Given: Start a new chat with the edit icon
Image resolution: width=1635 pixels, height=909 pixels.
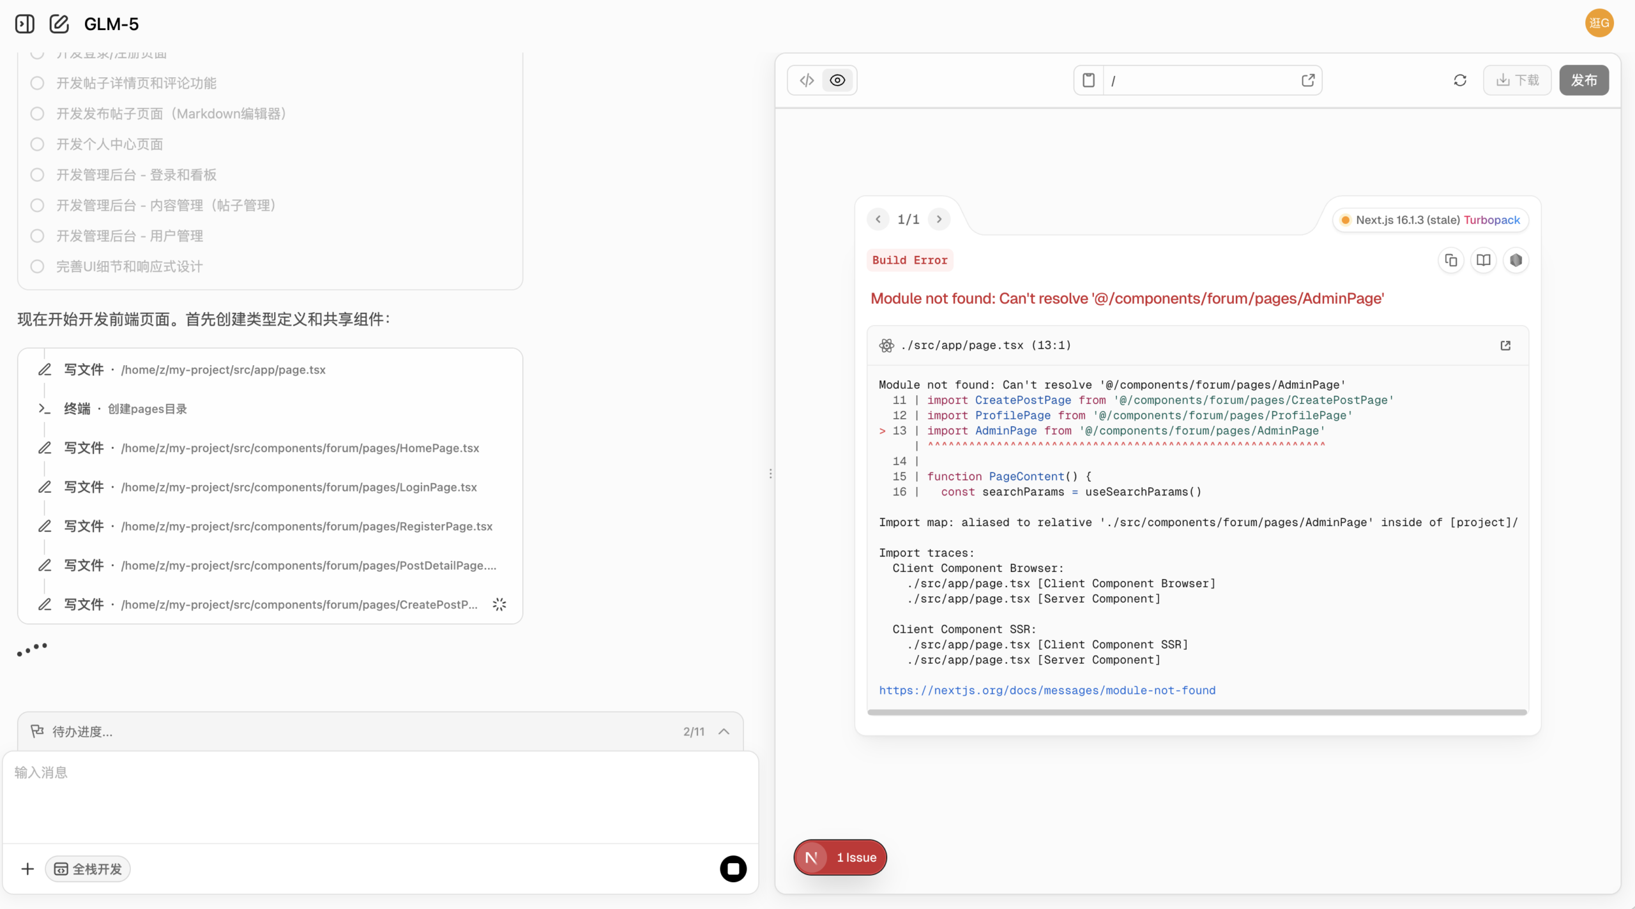Looking at the screenshot, I should click(x=59, y=24).
